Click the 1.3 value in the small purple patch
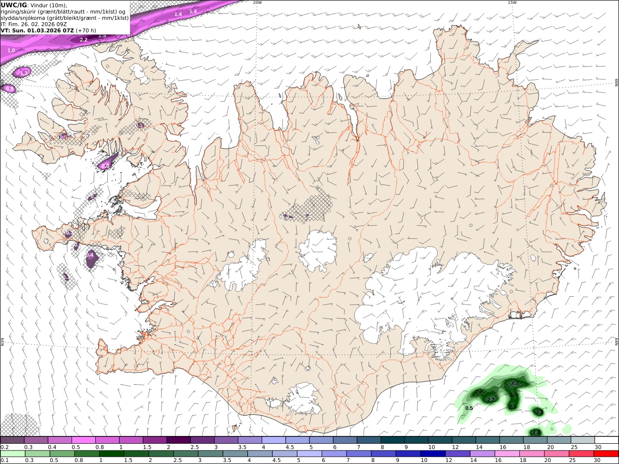Image resolution: width=619 pixels, height=464 pixels. click(x=24, y=72)
